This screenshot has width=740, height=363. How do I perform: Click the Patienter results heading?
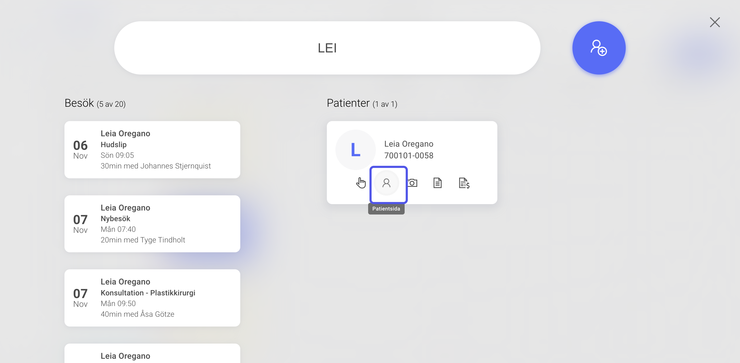(x=362, y=103)
